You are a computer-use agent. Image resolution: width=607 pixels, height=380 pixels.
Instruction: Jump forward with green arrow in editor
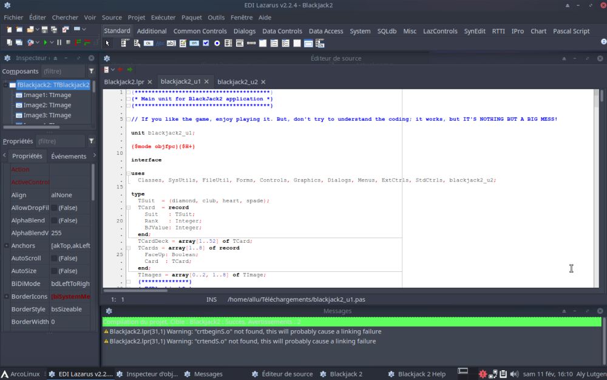click(130, 70)
